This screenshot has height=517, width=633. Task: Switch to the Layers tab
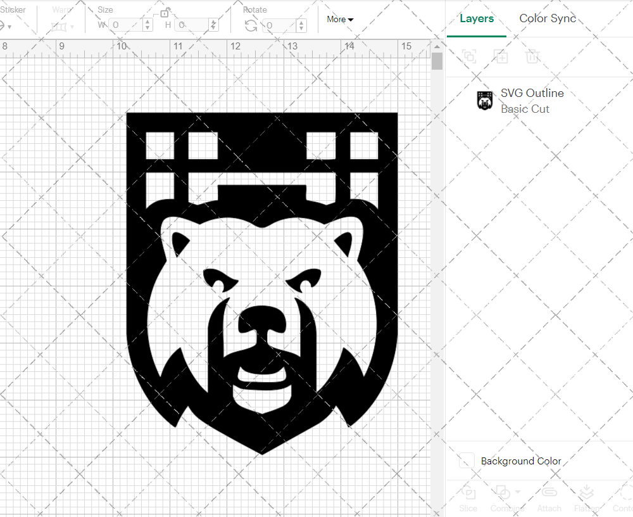pos(476,19)
